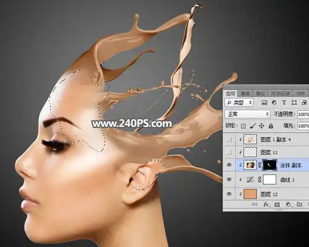Click the lock all padlock icon
This screenshot has height=247, width=309.
point(271,126)
